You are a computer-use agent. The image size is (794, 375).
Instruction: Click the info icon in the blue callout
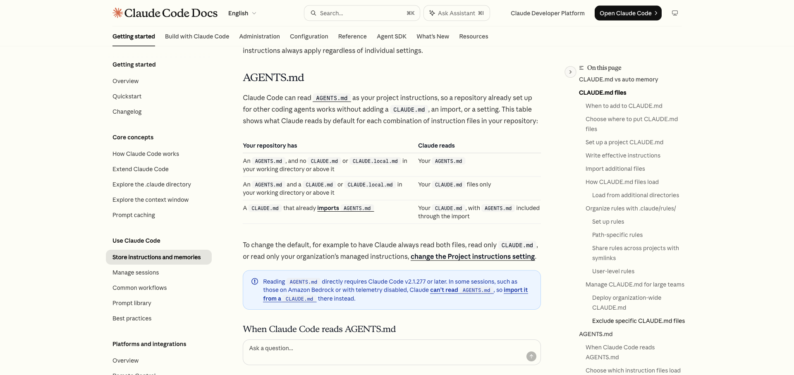[255, 282]
